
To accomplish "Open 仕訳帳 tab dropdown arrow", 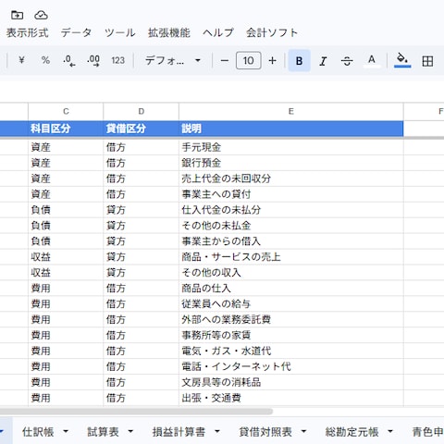I will (x=66, y=431).
